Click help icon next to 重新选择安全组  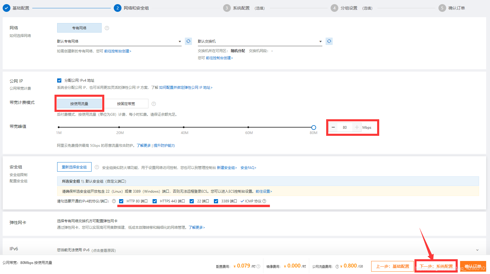pyautogui.click(x=97, y=167)
